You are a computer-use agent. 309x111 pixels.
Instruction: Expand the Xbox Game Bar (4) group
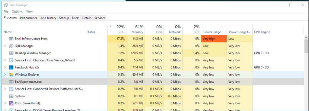pos(5,103)
